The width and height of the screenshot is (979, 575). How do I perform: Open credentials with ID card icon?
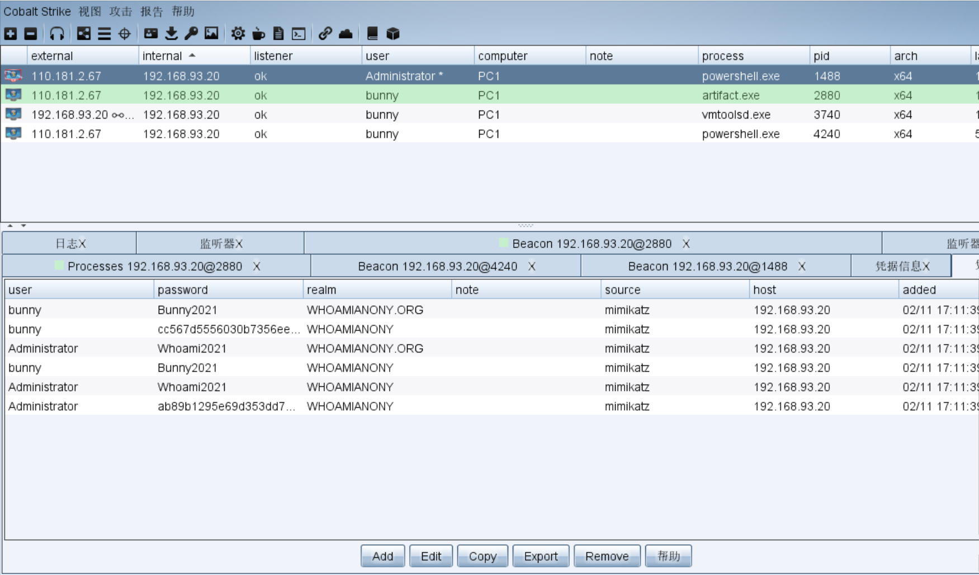(151, 34)
